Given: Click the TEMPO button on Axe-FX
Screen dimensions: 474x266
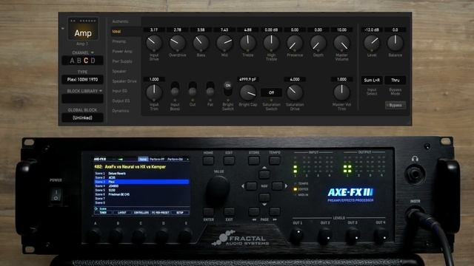Looking at the screenshot, I should tap(275, 161).
